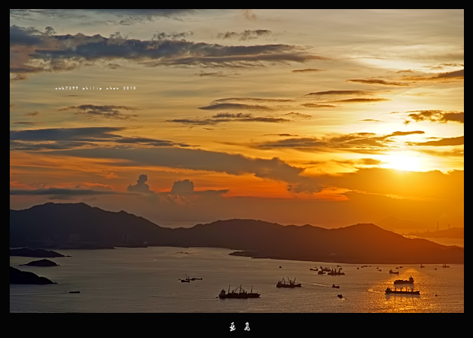Click the small boat pair left of center
Viewport: 473px width, 338px height.
pos(189,279)
